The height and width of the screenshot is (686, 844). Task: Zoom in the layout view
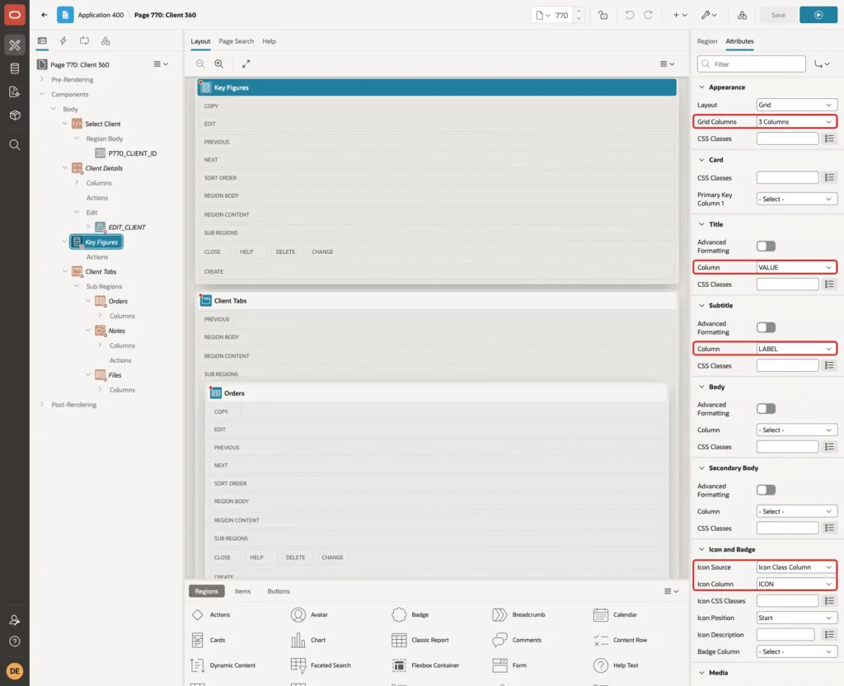click(219, 63)
